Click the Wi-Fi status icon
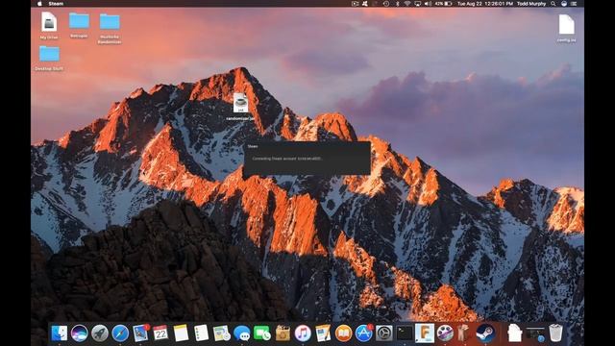The image size is (615, 346). tap(407, 4)
